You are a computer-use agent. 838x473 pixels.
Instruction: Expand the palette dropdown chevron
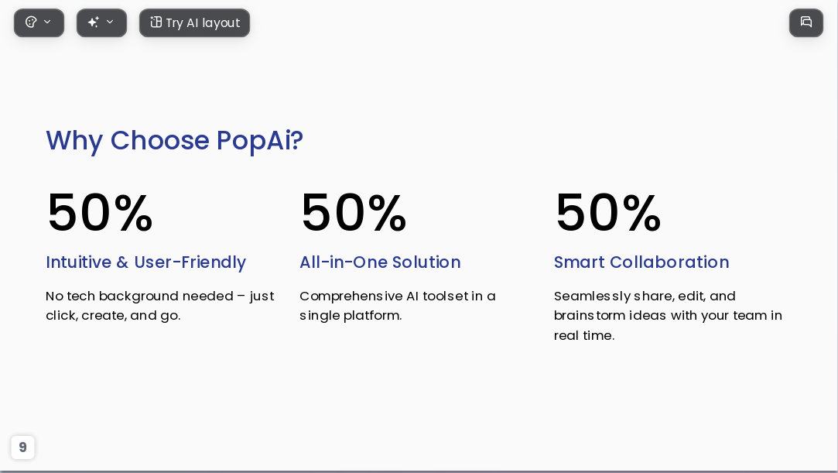(47, 22)
